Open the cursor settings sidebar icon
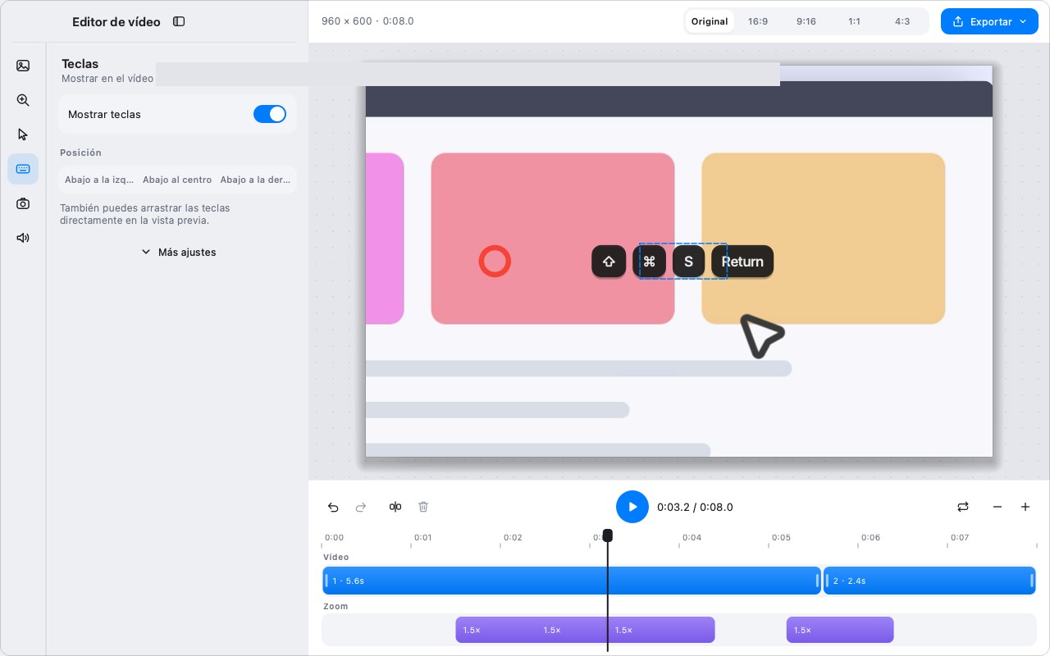1050x656 pixels. [23, 134]
